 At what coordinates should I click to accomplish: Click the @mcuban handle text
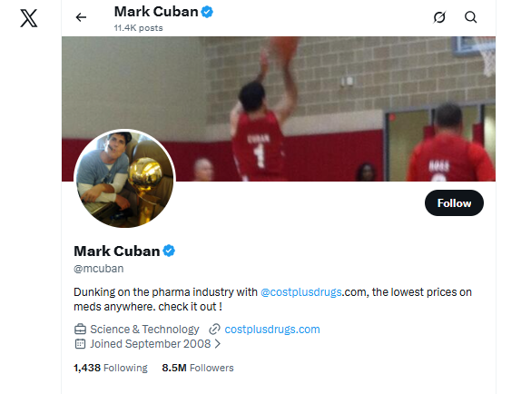[99, 269]
